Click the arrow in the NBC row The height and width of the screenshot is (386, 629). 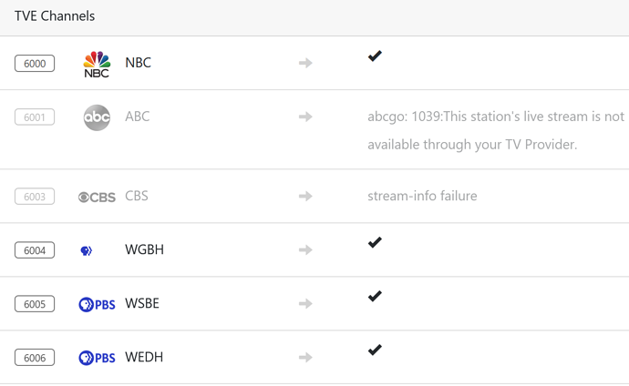305,63
